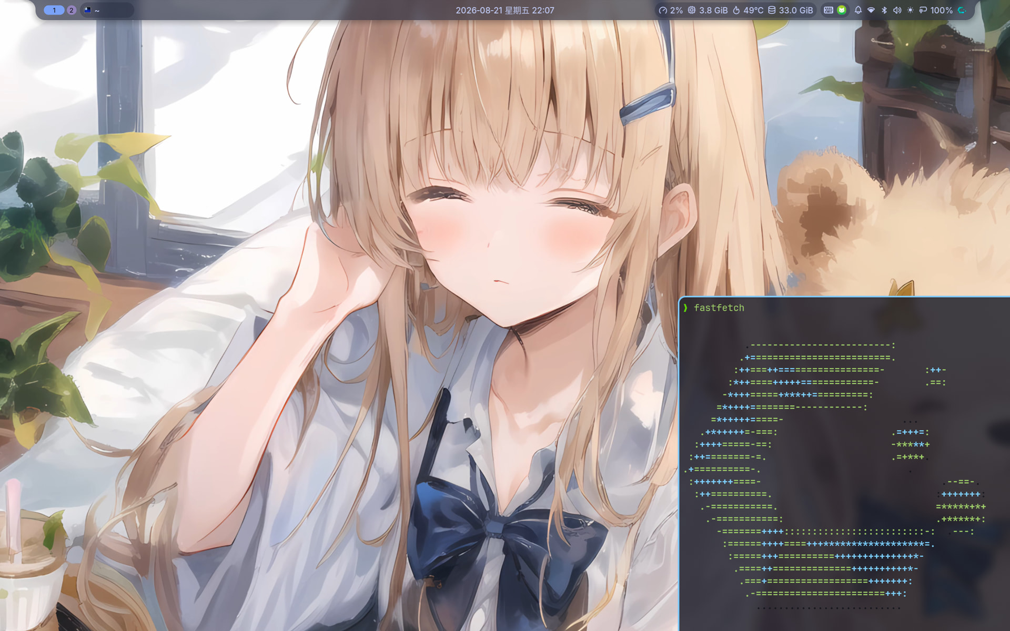Click the keyboard icon in the tray
1010x631 pixels.
[829, 10]
